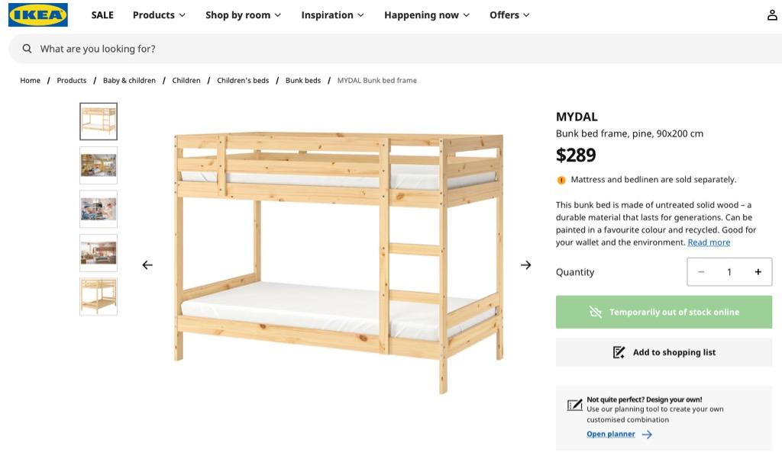This screenshot has height=452, width=782.
Task: Expand the Shop by room menu
Action: point(243,14)
